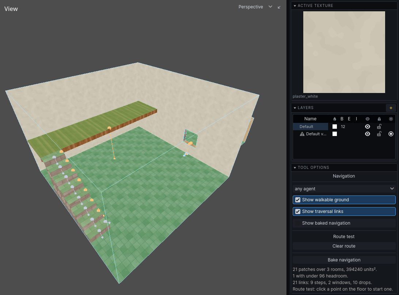
Task: Click the Bake navigation button
Action: click(x=344, y=260)
